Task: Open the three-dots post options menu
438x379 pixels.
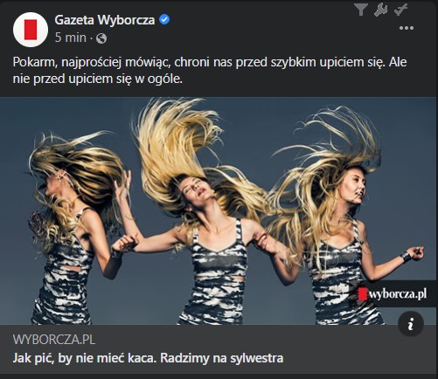Action: pyautogui.click(x=407, y=28)
